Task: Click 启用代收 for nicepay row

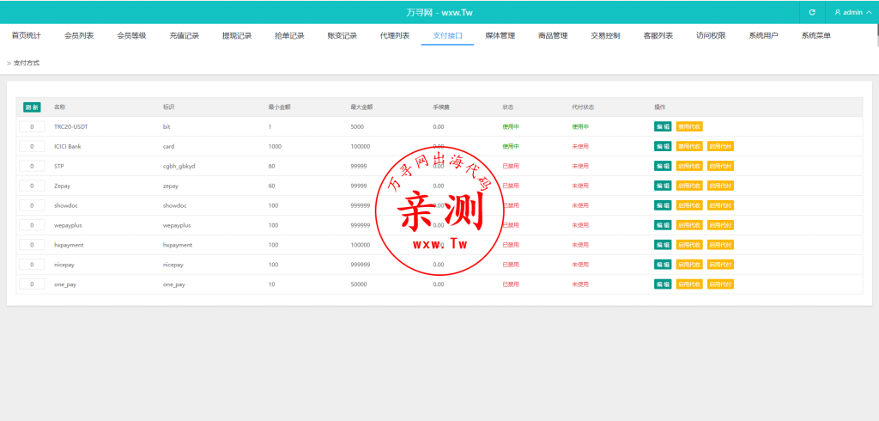Action: click(689, 265)
